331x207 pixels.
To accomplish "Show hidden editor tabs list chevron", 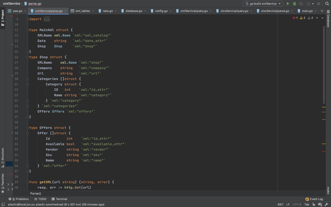I will click(x=322, y=11).
